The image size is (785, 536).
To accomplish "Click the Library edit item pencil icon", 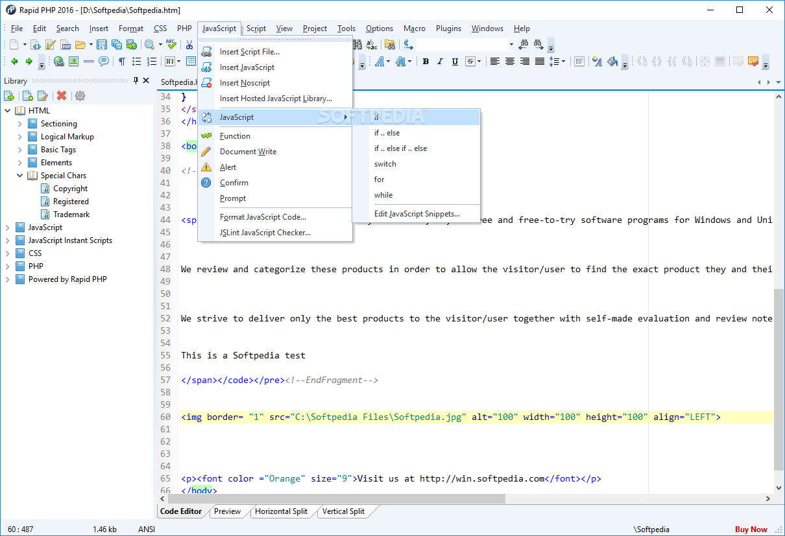I will (43, 96).
